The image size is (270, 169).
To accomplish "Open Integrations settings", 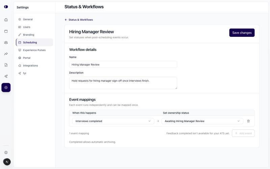I will pos(34,66).
